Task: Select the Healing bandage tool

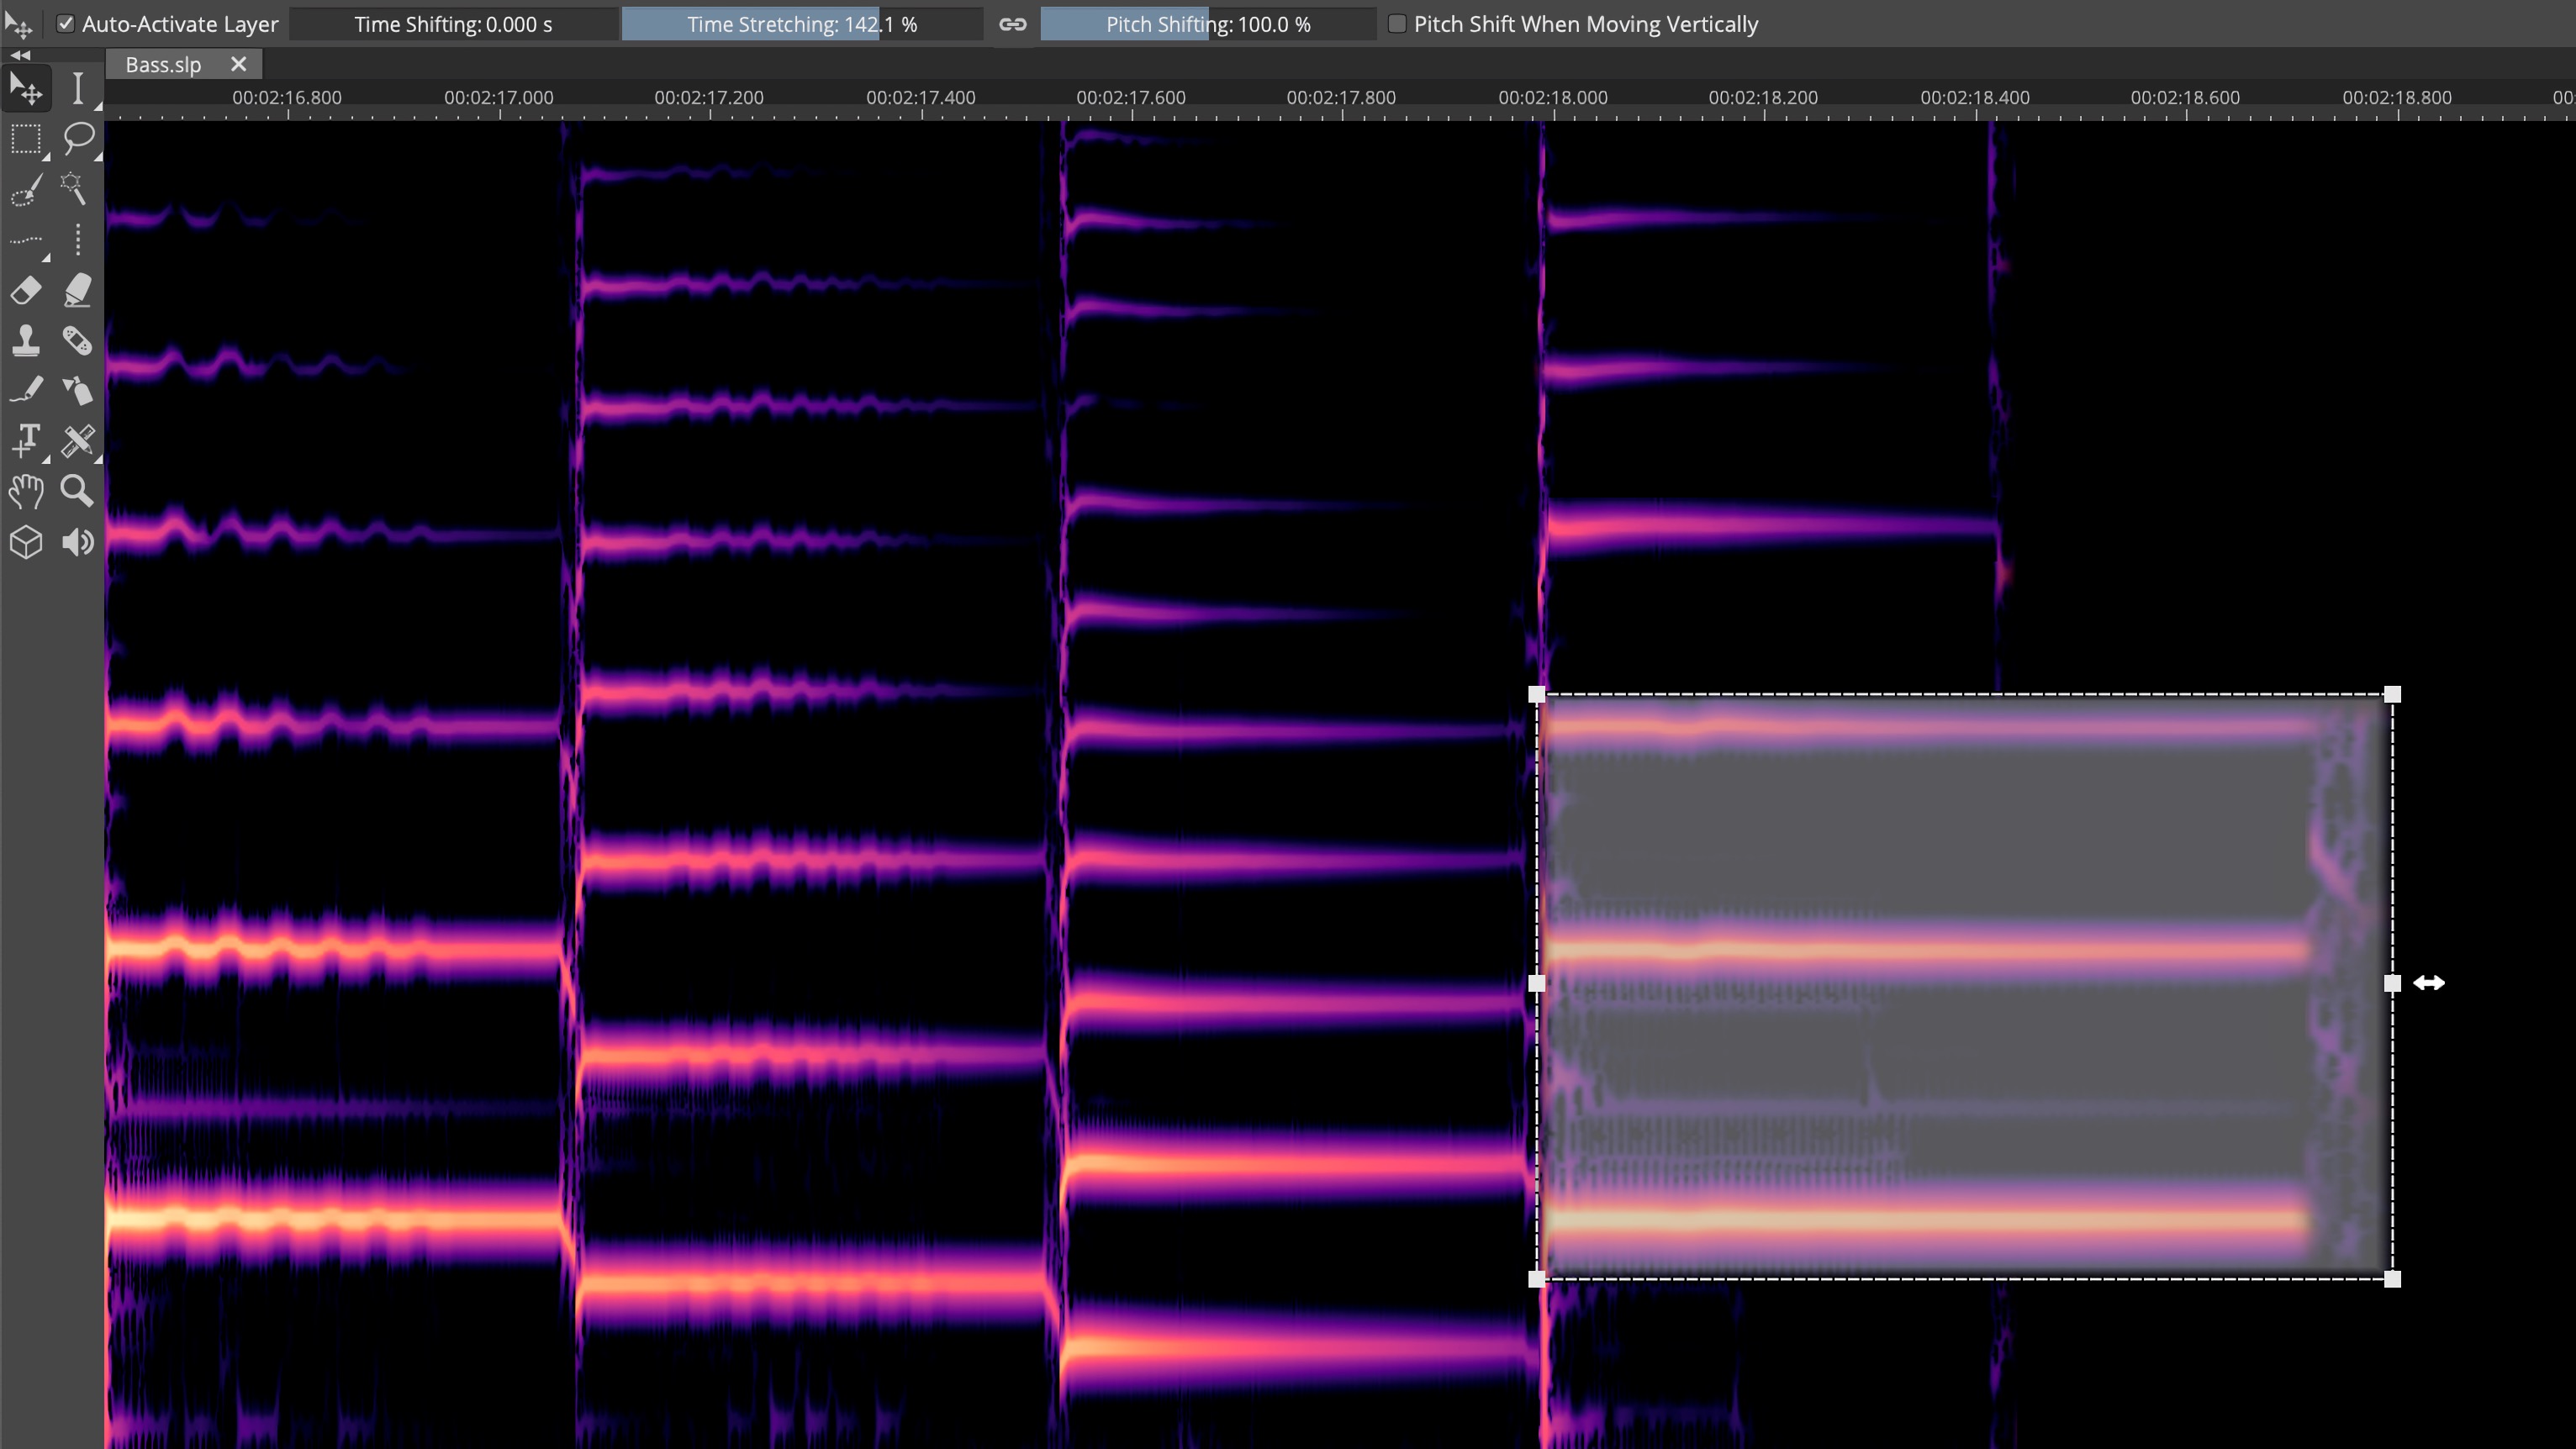Action: 78,341
